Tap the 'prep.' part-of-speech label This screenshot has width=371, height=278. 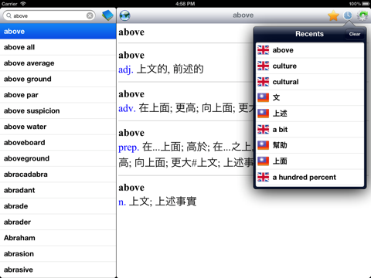[x=129, y=147]
